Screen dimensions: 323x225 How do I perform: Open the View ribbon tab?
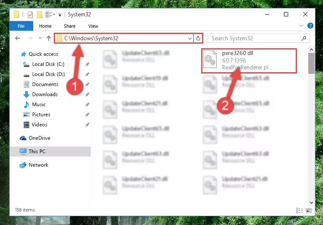[93, 26]
